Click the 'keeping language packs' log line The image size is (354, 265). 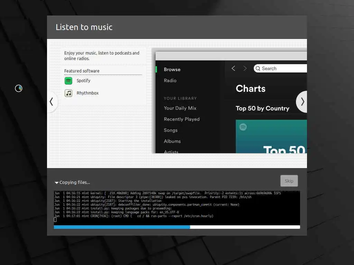click(117, 212)
